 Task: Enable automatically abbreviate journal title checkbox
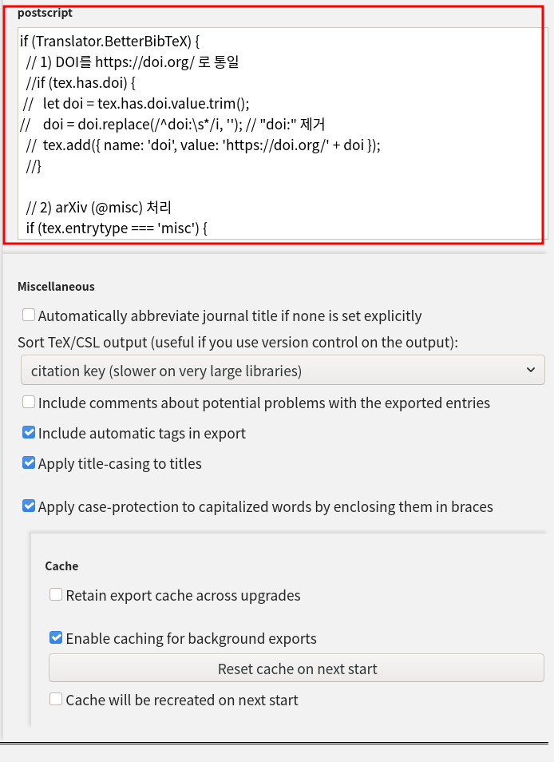coord(29,316)
